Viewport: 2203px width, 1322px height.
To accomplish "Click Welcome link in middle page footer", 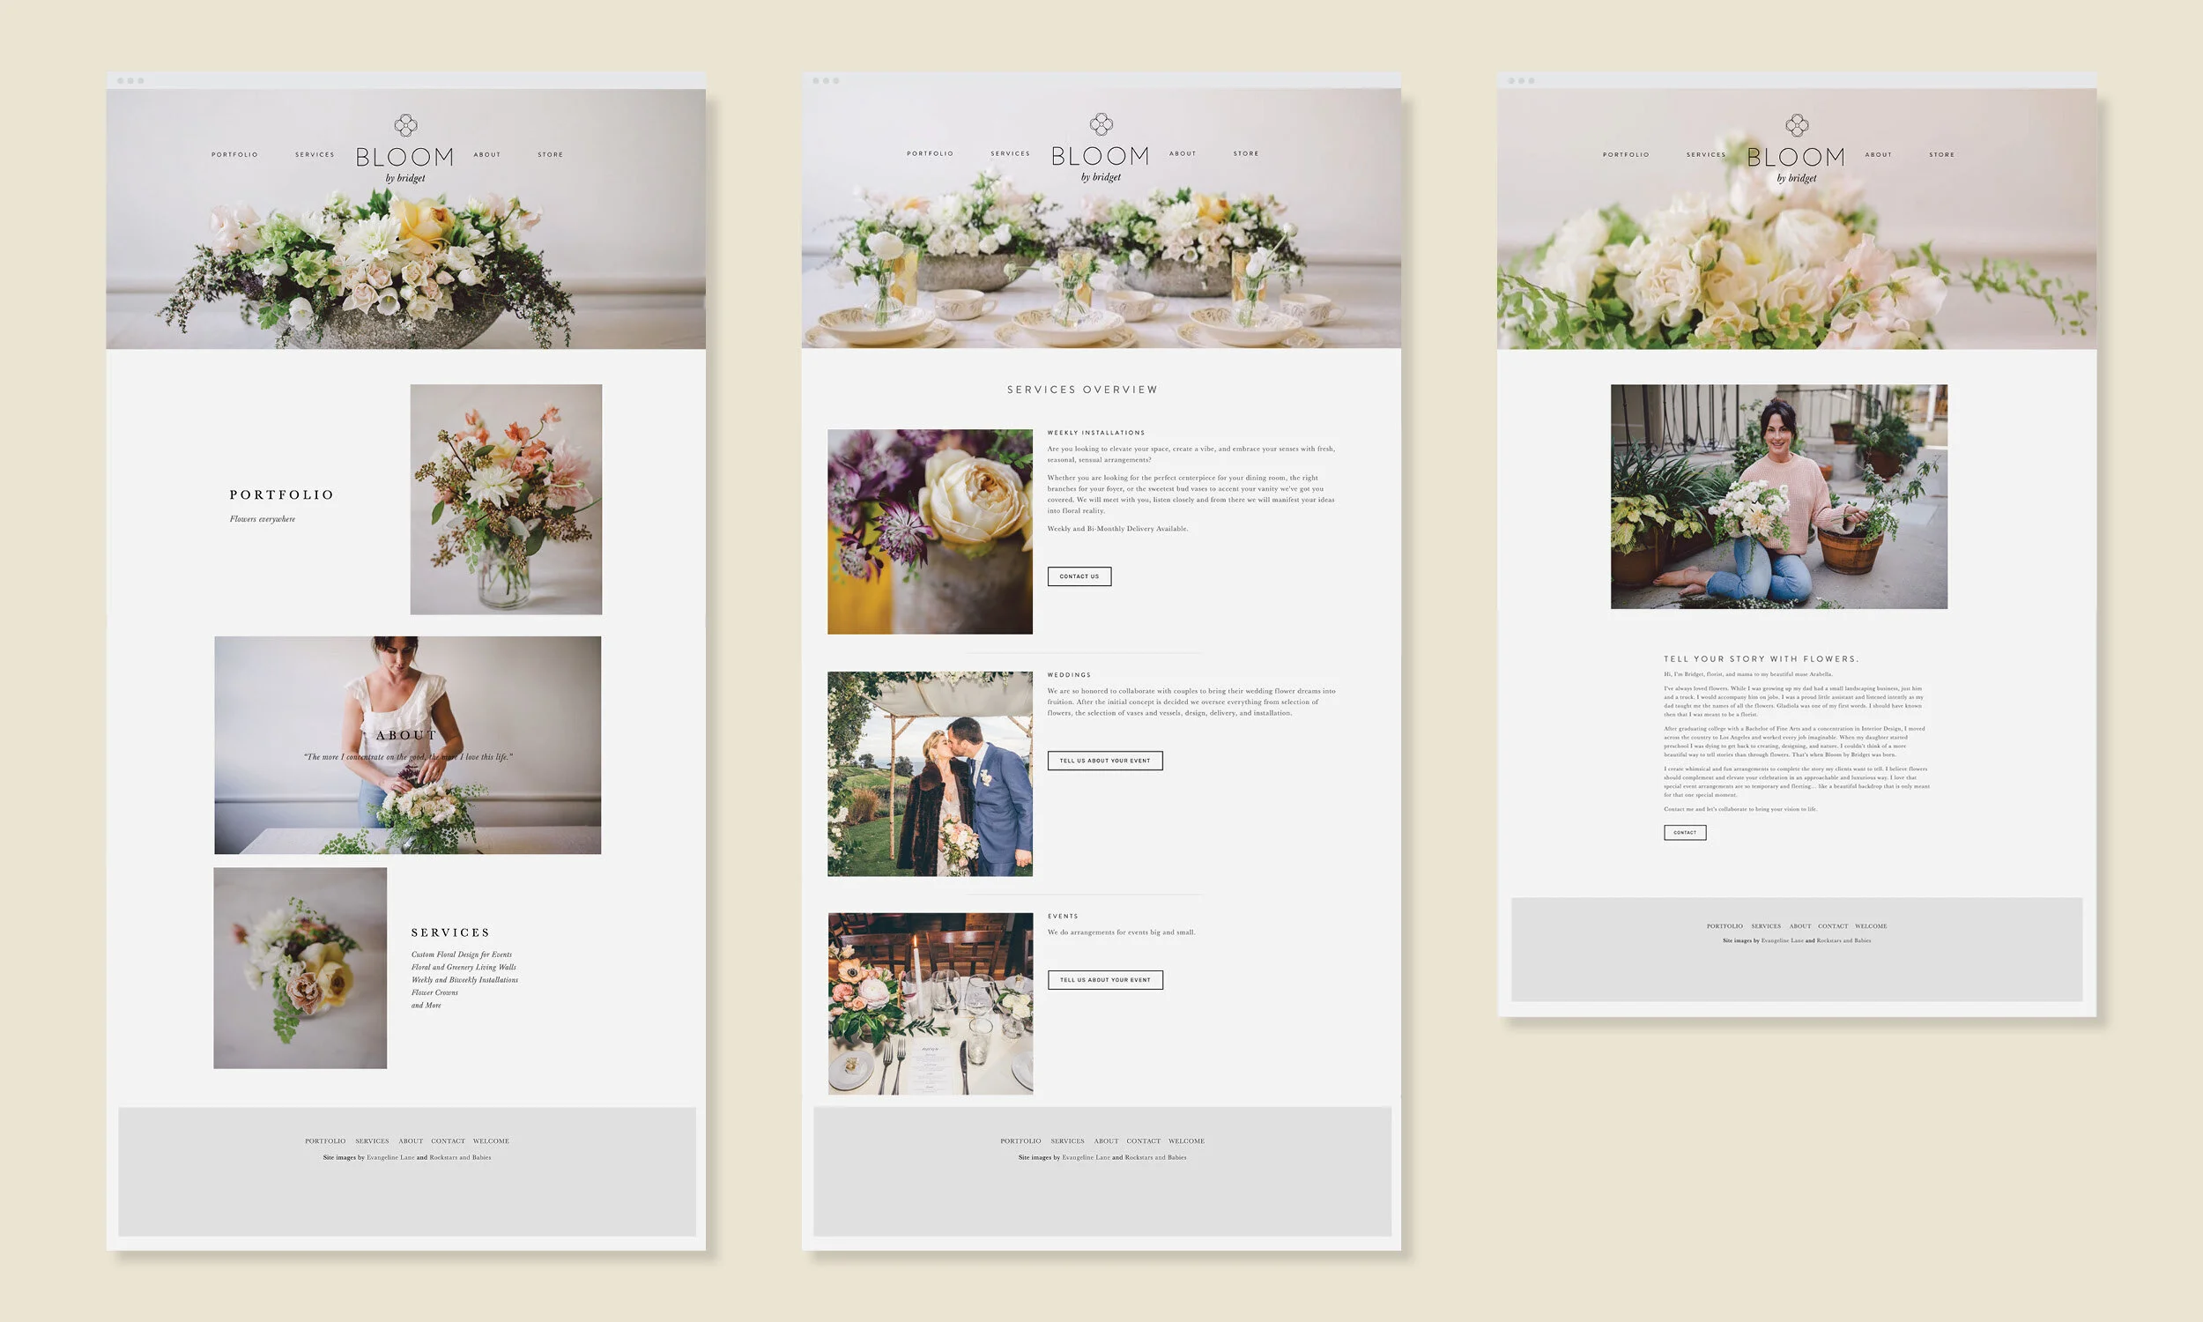I will pos(1186,1141).
